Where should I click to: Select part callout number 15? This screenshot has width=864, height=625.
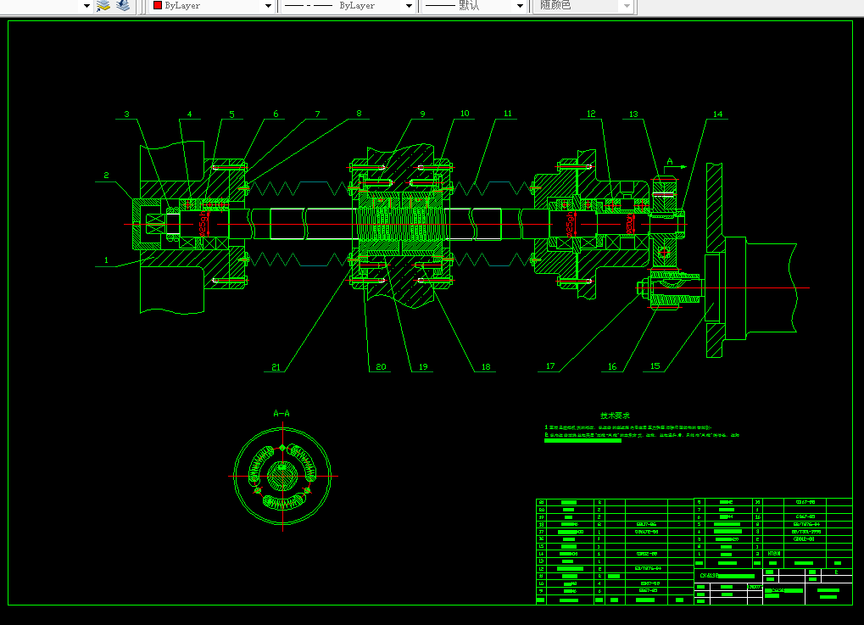(x=655, y=366)
